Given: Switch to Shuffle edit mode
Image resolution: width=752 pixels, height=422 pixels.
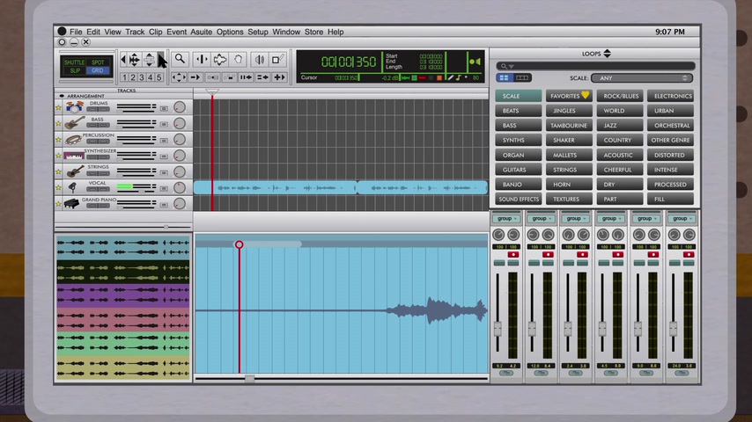Looking at the screenshot, I should [74, 62].
